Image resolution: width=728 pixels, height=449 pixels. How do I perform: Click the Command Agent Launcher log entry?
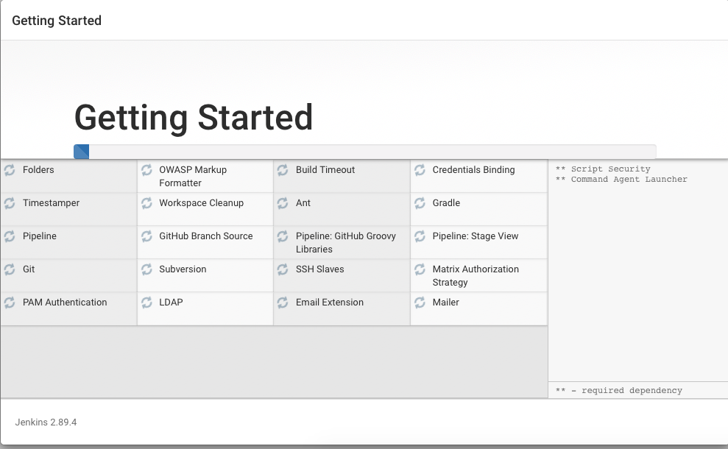(x=621, y=180)
